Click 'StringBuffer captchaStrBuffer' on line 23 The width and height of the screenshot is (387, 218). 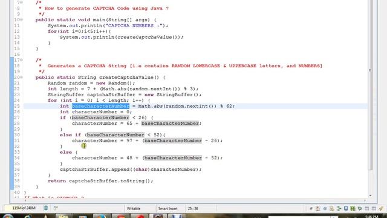pyautogui.click(x=91, y=94)
